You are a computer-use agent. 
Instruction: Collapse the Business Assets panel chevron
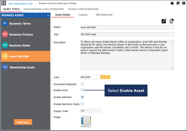pyautogui.click(x=48, y=15)
